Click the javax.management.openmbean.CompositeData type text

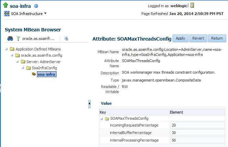pos(161,80)
